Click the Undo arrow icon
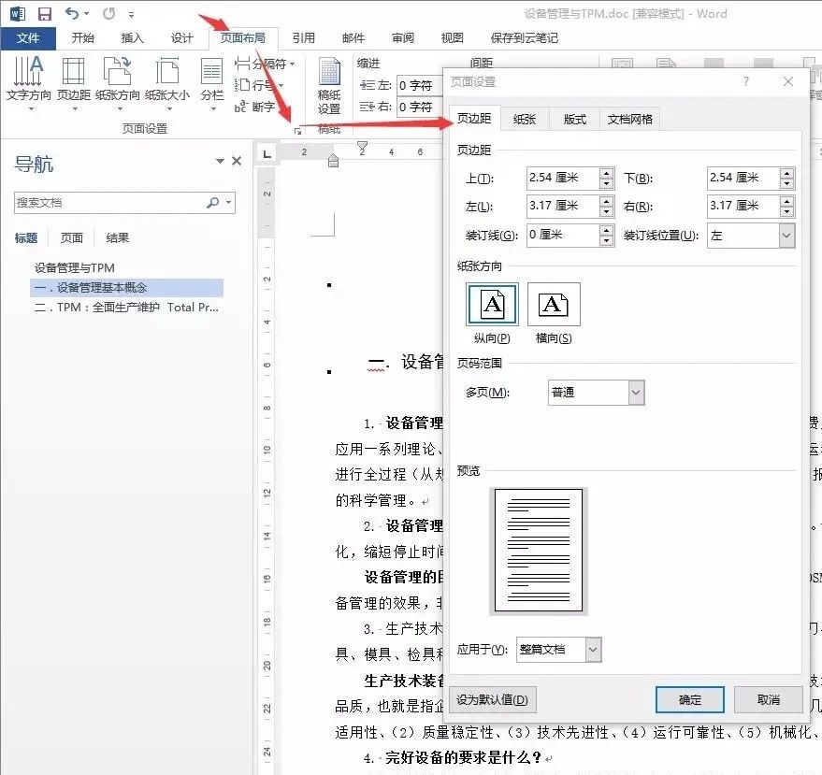Viewport: 822px width, 775px height. (72, 13)
